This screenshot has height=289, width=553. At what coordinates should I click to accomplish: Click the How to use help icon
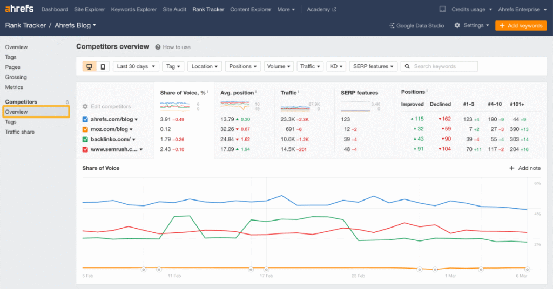tap(158, 47)
